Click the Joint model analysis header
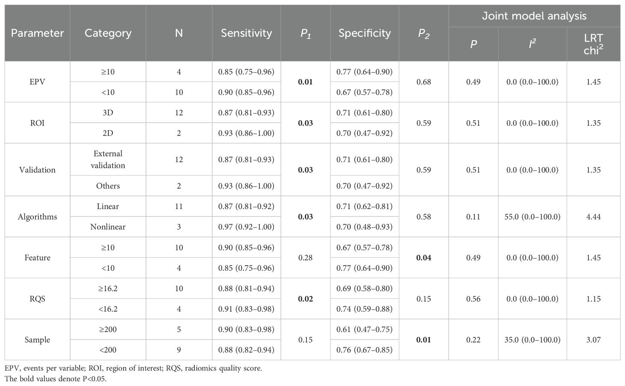The height and width of the screenshot is (386, 625). (x=534, y=16)
